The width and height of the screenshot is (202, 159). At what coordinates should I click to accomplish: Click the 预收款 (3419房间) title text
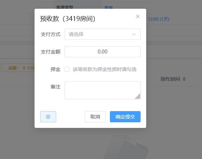[68, 19]
